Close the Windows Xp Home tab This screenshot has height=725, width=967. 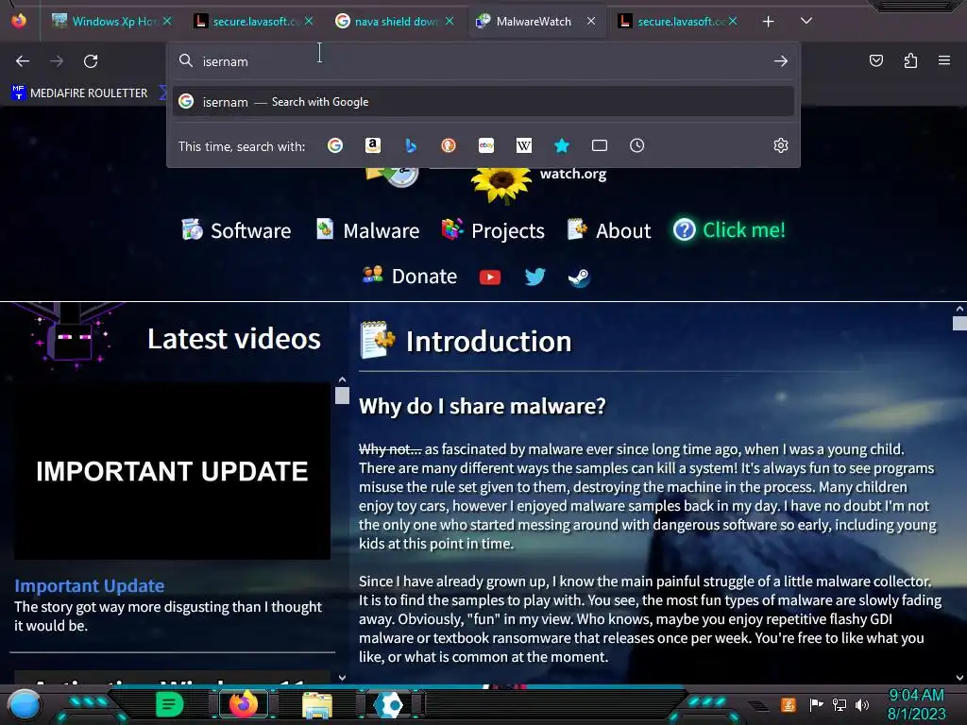(167, 21)
